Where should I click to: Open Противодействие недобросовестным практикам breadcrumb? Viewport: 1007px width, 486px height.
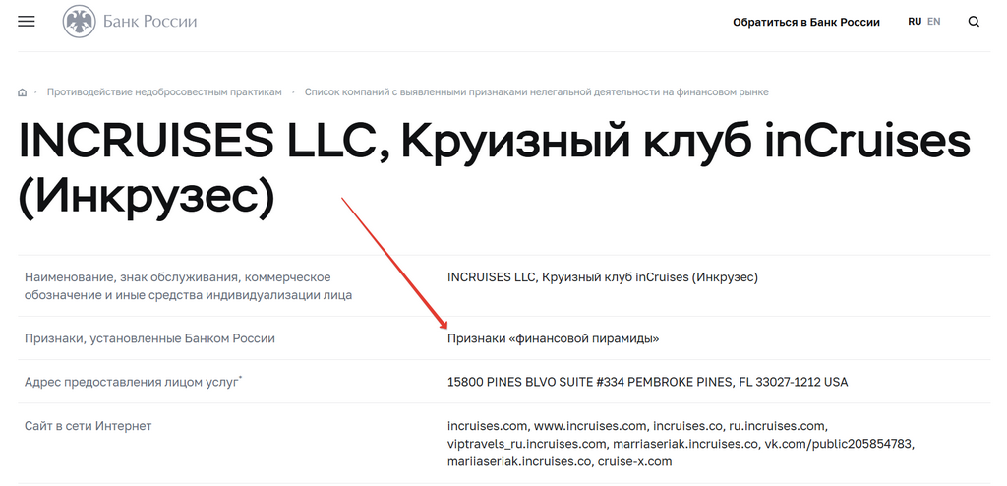pos(164,91)
